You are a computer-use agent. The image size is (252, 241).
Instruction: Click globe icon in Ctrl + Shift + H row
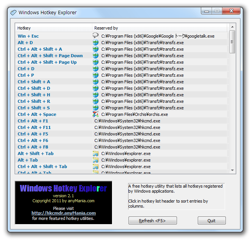coord(95,95)
